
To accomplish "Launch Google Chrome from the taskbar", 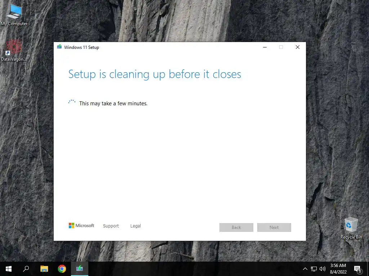I will coord(62,269).
